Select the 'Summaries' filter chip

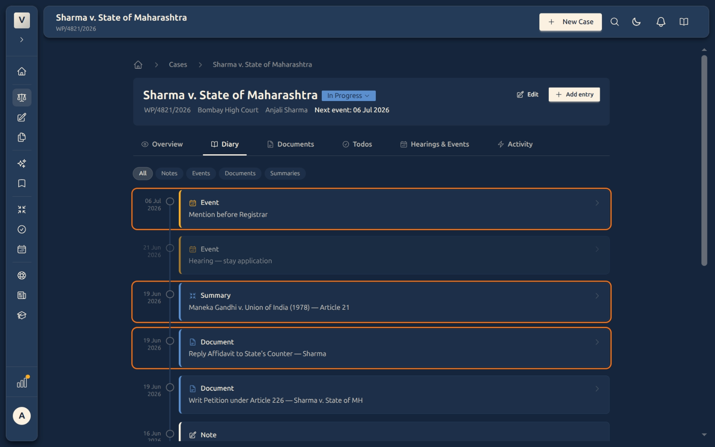(x=285, y=173)
